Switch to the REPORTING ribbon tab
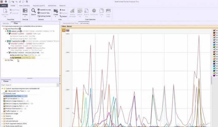218x127 pixels. pos(52,6)
